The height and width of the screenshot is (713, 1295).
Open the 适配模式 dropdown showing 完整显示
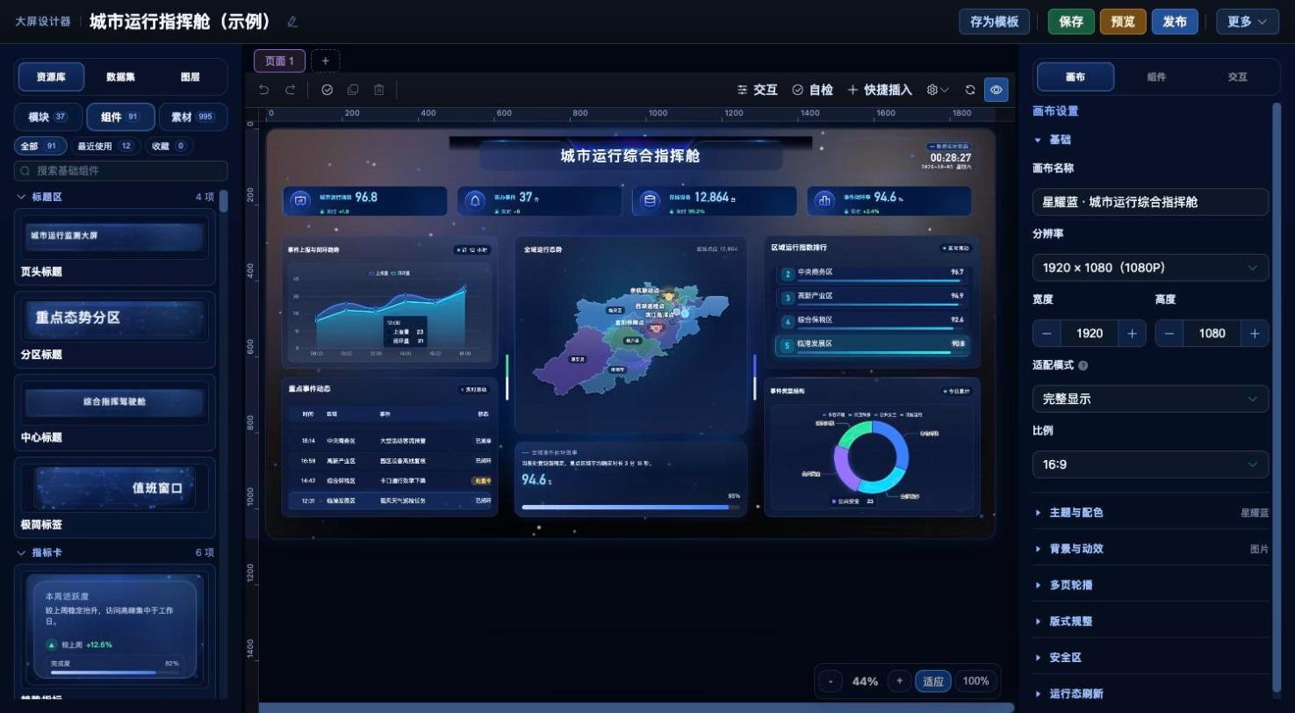coord(1150,399)
